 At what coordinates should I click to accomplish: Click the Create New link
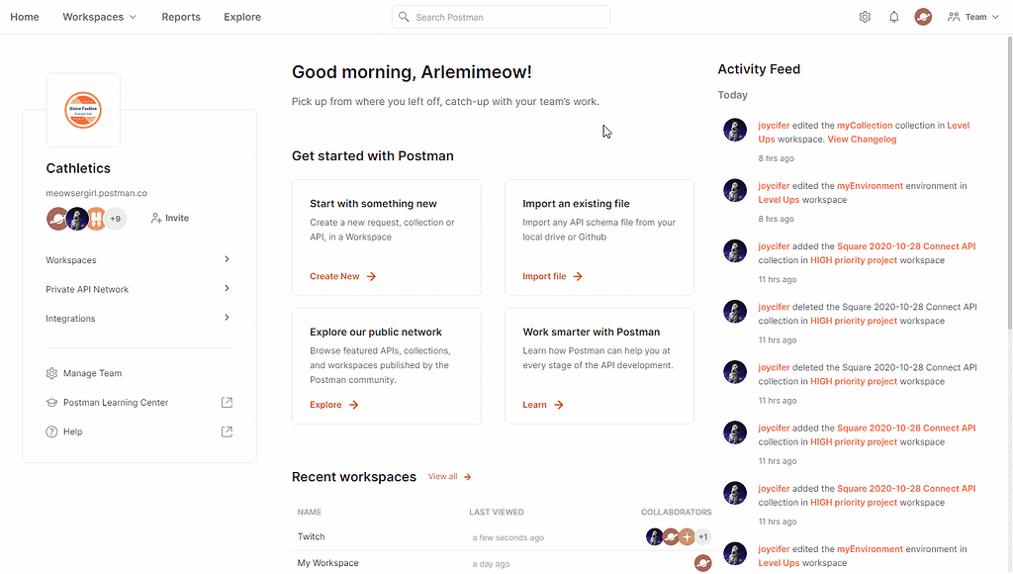[336, 276]
